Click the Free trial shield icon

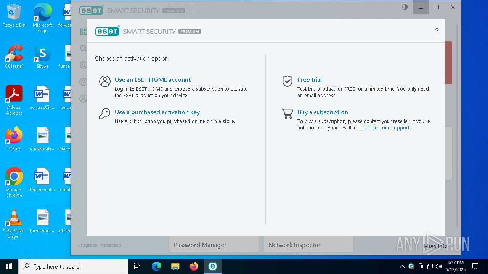(287, 81)
